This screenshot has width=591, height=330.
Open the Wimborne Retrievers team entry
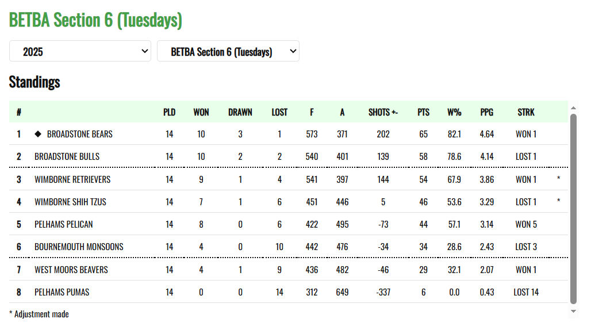coord(72,179)
